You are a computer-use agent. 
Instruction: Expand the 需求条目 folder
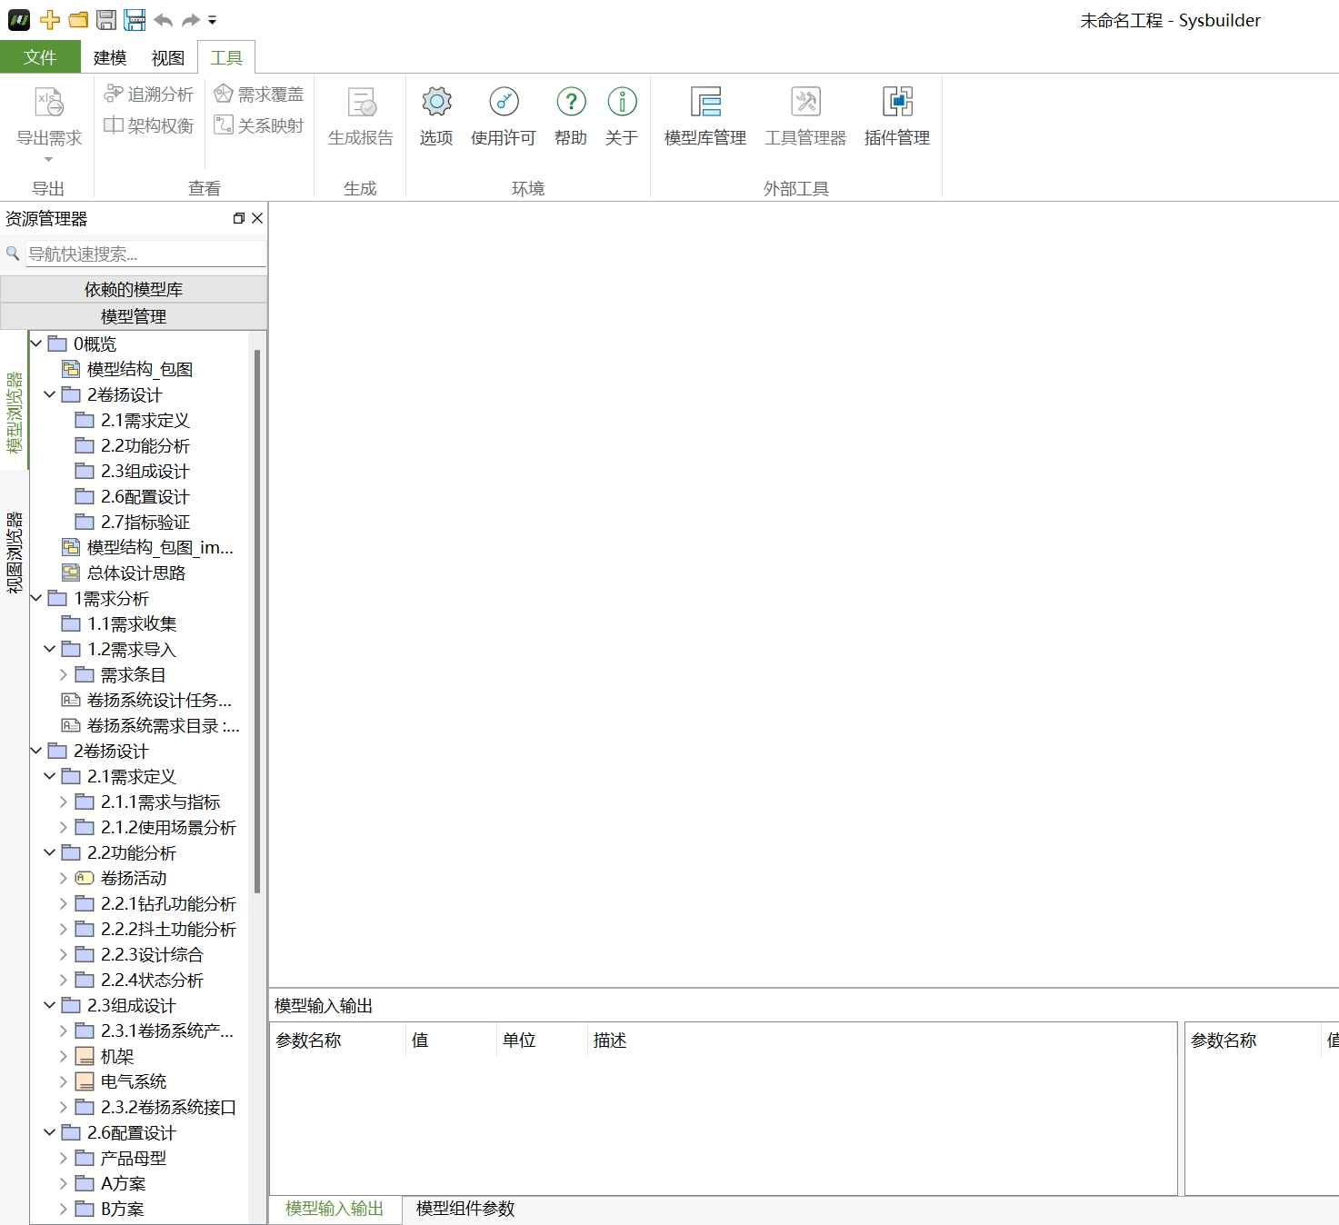pyautogui.click(x=64, y=674)
